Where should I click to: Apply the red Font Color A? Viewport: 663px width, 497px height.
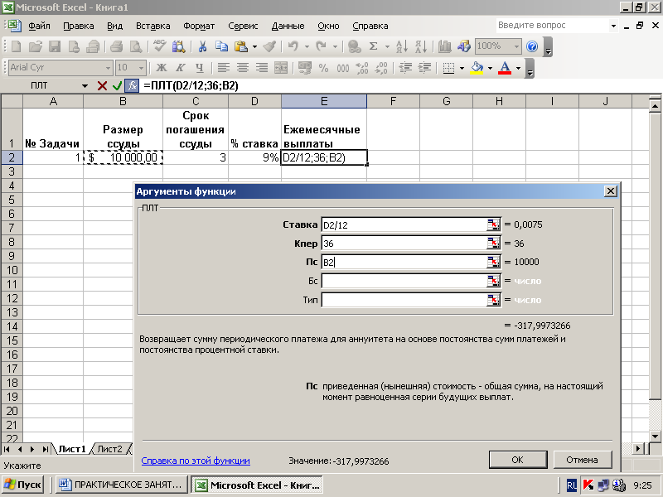pyautogui.click(x=505, y=68)
